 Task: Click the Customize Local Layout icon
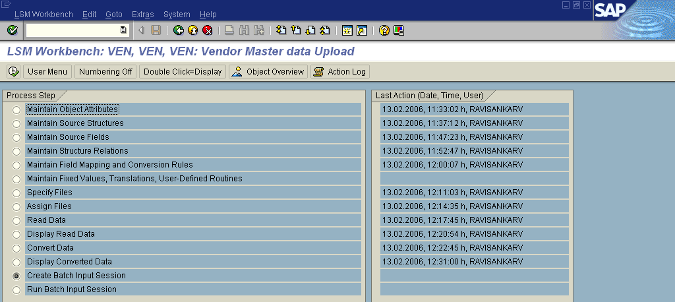[x=398, y=30]
